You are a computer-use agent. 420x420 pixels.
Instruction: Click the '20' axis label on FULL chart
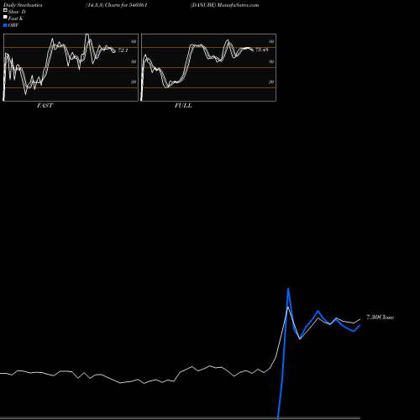coord(271,81)
